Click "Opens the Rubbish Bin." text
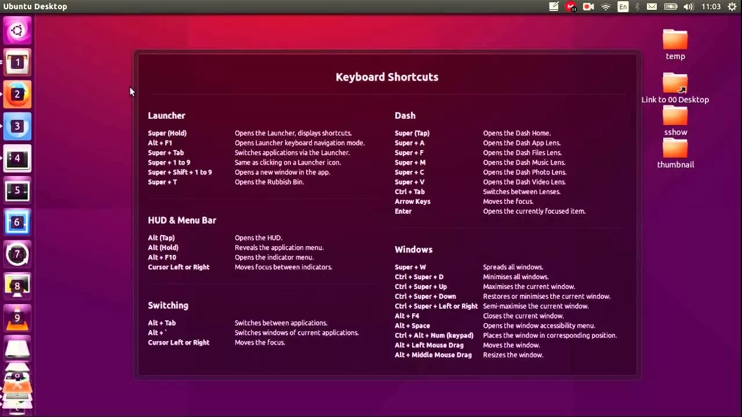 click(270, 182)
